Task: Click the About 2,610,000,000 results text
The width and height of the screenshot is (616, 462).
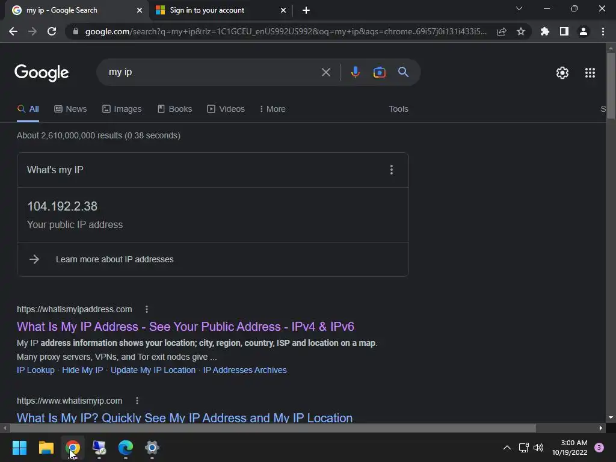Action: 99,135
